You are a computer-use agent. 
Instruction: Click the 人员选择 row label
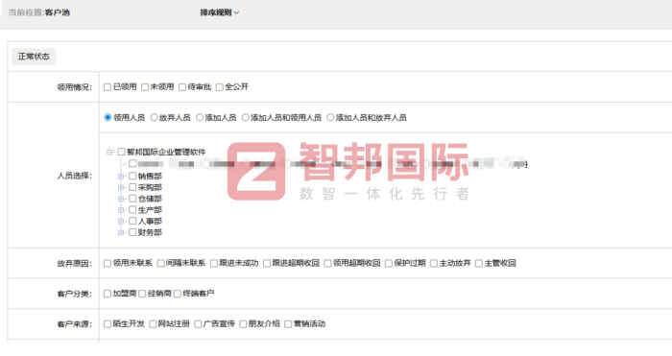(75, 176)
